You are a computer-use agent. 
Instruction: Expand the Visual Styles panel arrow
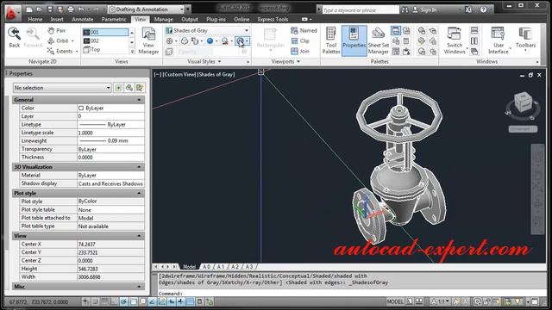(220, 61)
